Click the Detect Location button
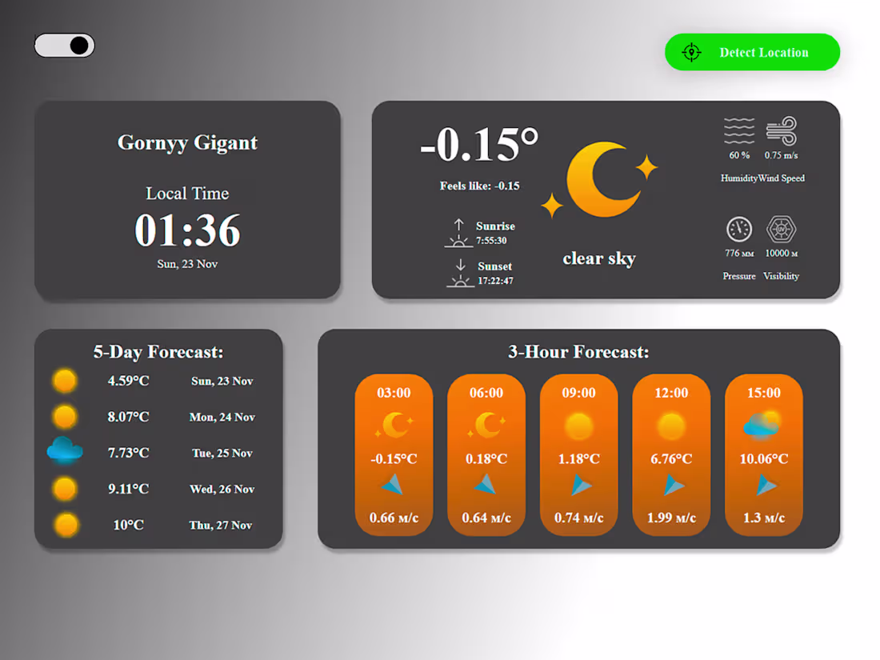 (x=752, y=52)
